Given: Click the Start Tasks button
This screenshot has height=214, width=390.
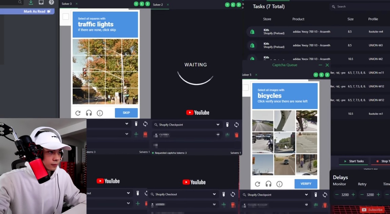Looking at the screenshot, I should point(354,161).
